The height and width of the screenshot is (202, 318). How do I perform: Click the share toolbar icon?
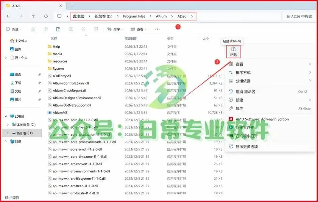coord(83,29)
